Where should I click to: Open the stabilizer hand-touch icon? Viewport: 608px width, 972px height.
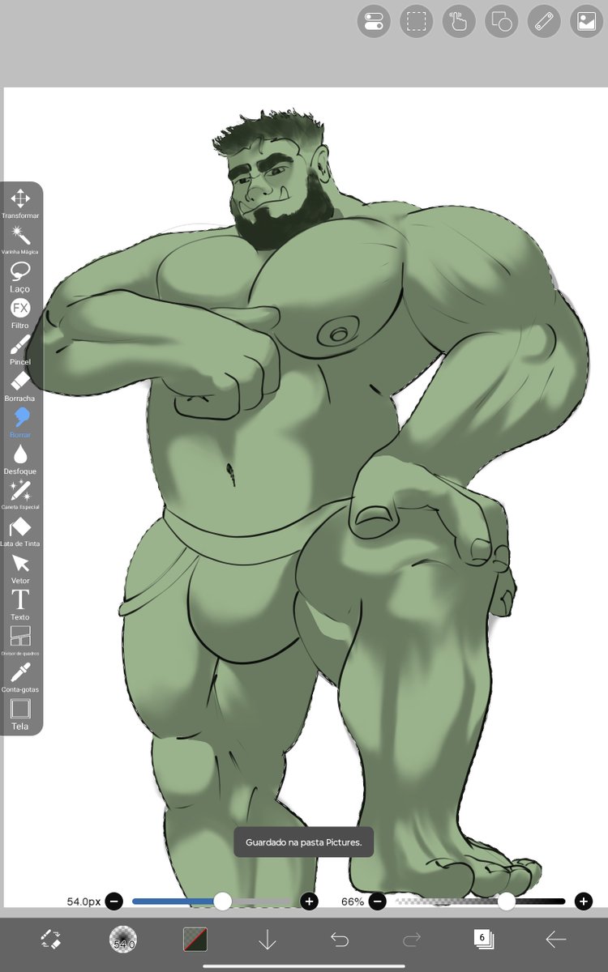[x=459, y=22]
